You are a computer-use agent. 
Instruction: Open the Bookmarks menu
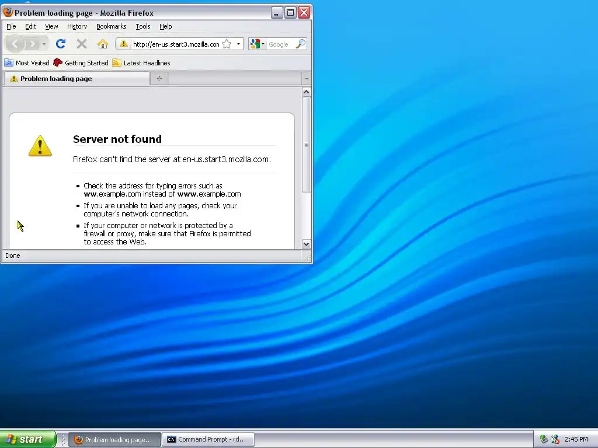click(x=112, y=26)
